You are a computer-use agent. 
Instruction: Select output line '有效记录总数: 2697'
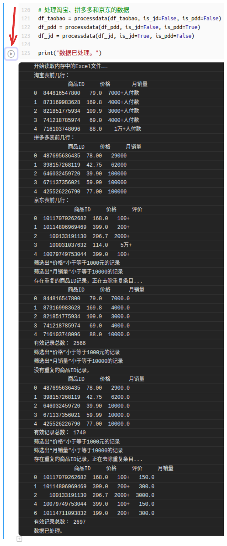click(x=60, y=522)
